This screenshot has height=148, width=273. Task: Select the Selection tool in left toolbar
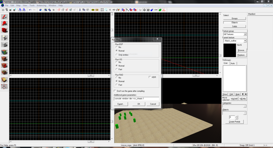4,17
